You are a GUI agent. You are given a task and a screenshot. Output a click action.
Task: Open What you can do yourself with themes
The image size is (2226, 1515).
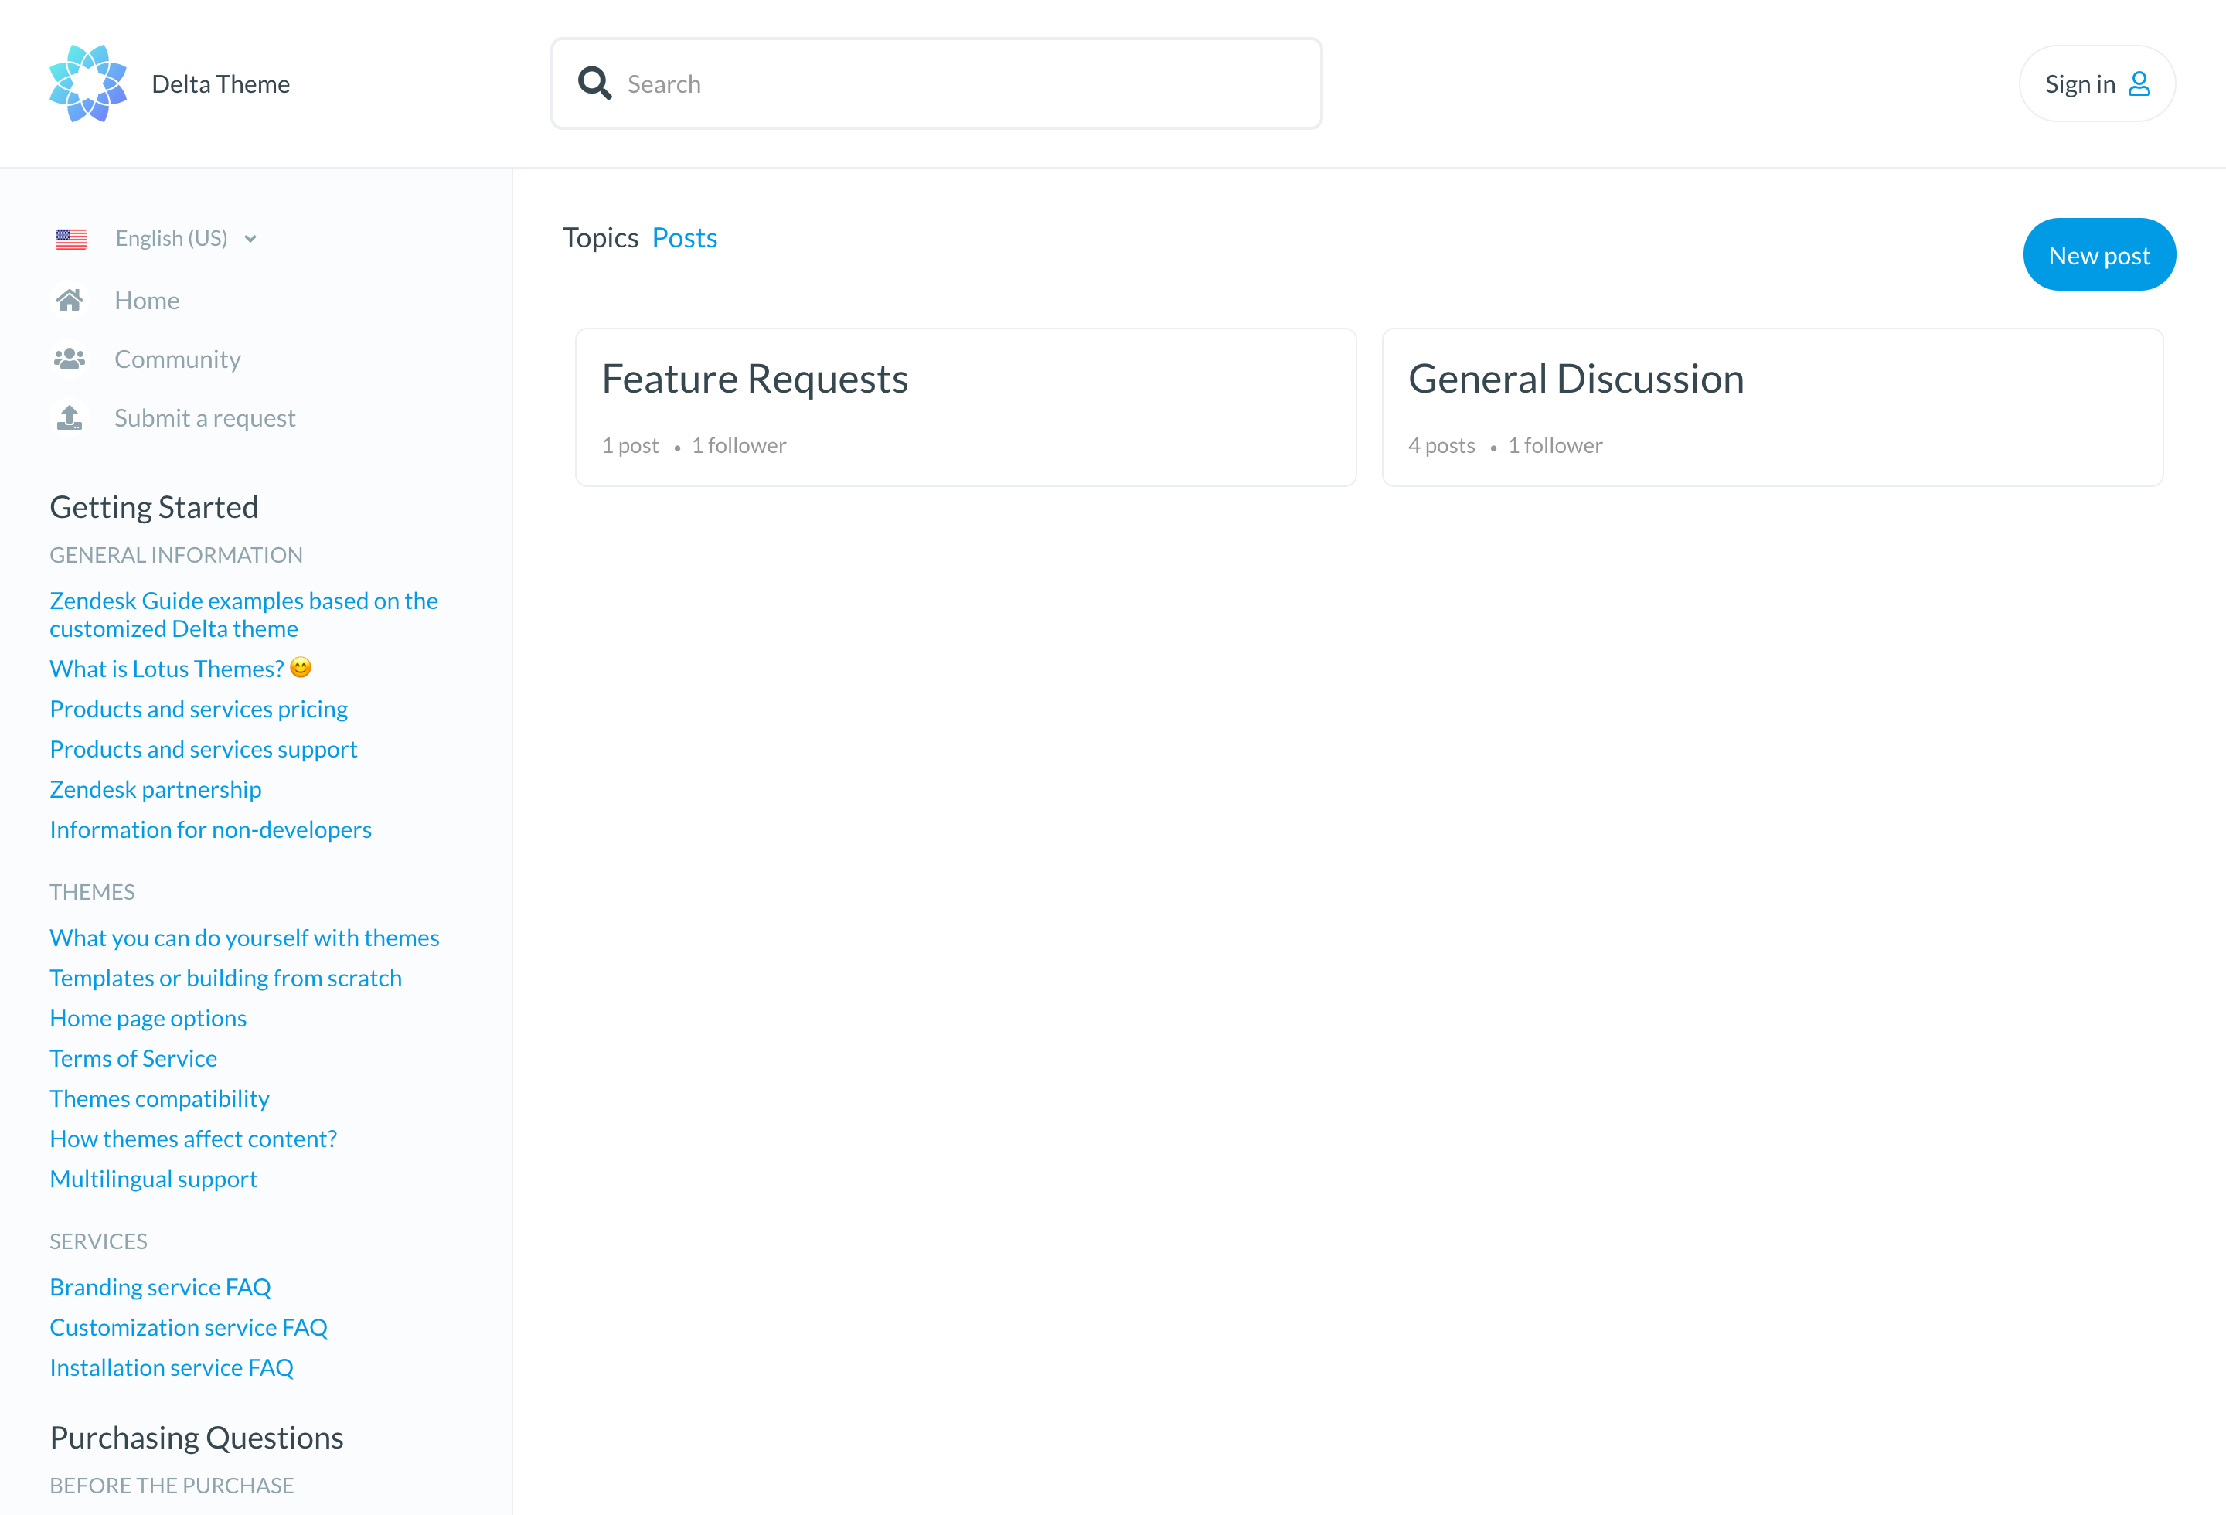(x=244, y=938)
